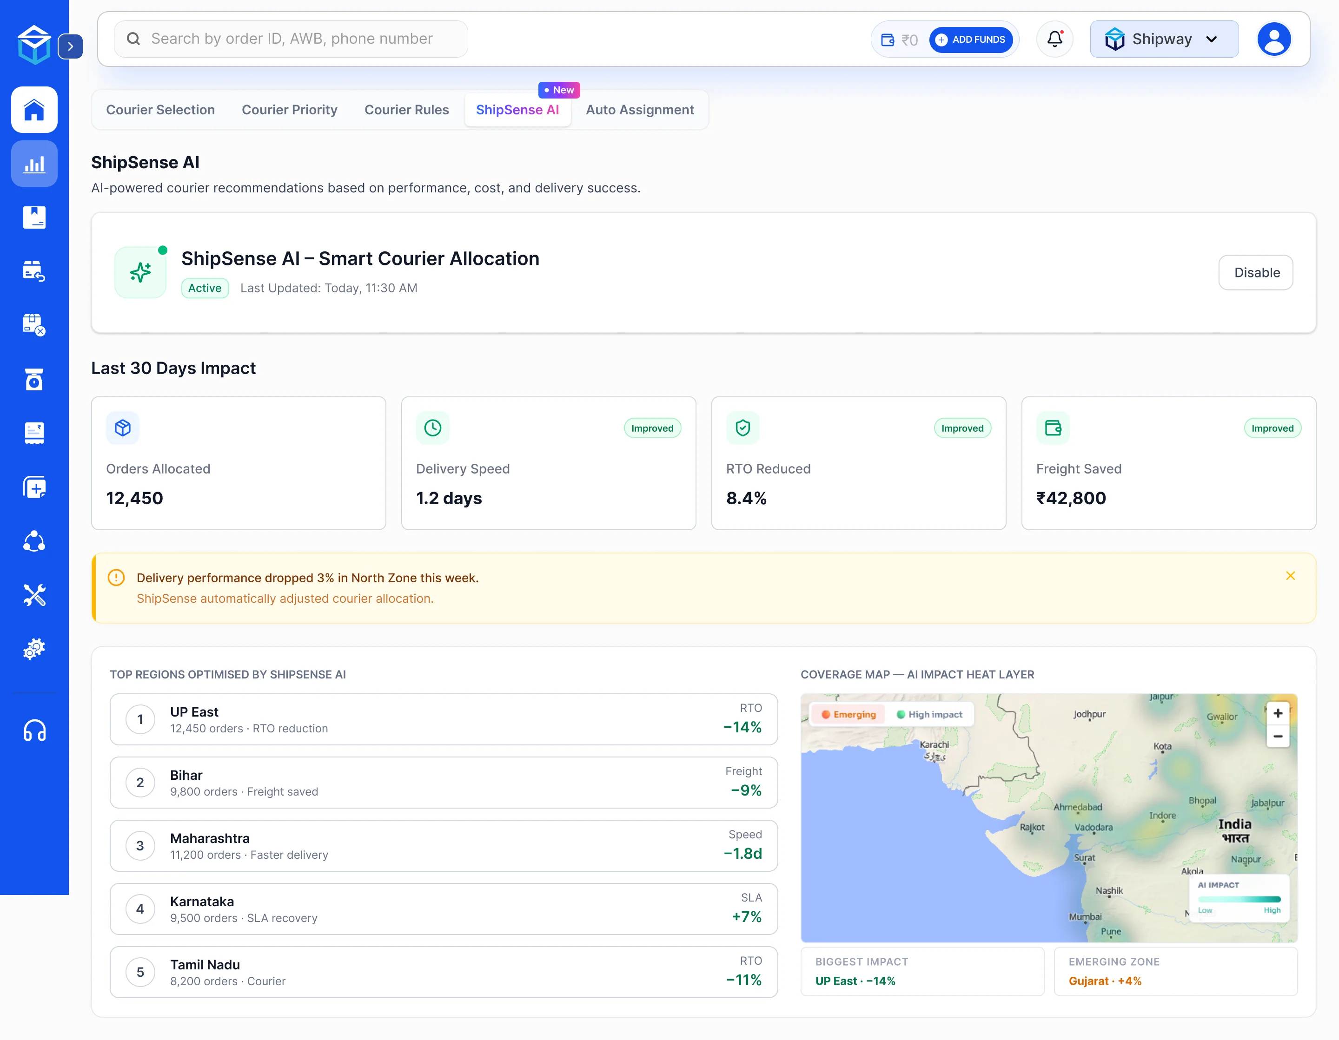This screenshot has width=1339, height=1040.
Task: Open the invoice receipt sidebar icon
Action: tap(34, 433)
